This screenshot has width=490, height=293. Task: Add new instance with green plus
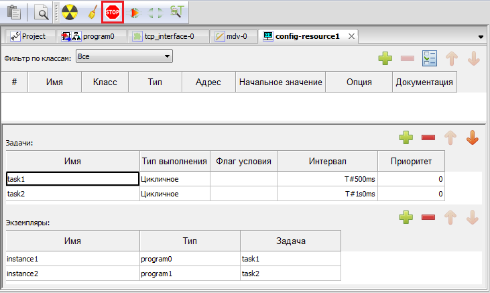click(x=406, y=217)
